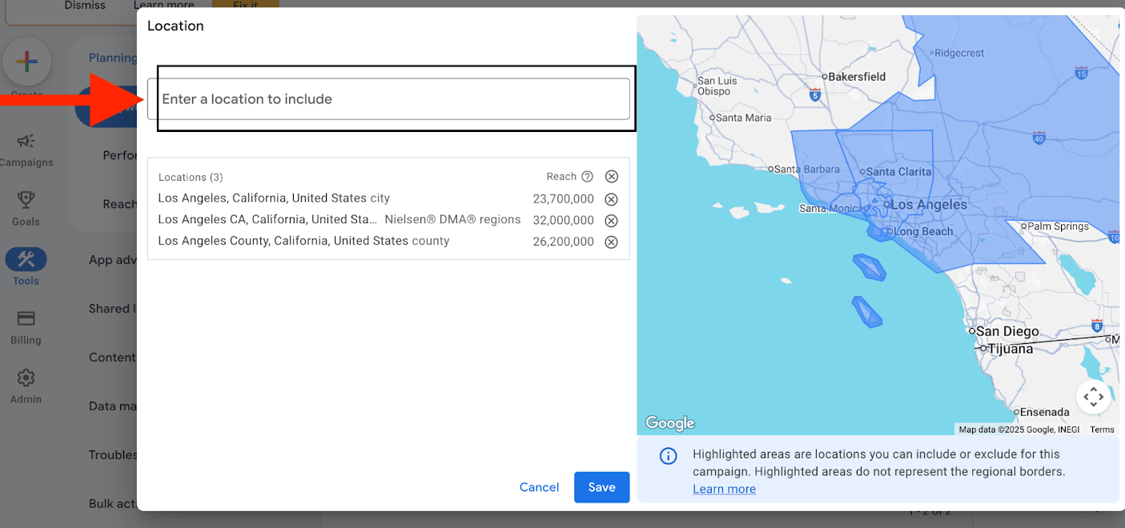The width and height of the screenshot is (1125, 528).
Task: Remove Los Angeles County location
Action: 611,242
